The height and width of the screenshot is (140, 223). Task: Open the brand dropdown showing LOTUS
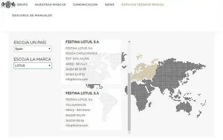(x=33, y=65)
